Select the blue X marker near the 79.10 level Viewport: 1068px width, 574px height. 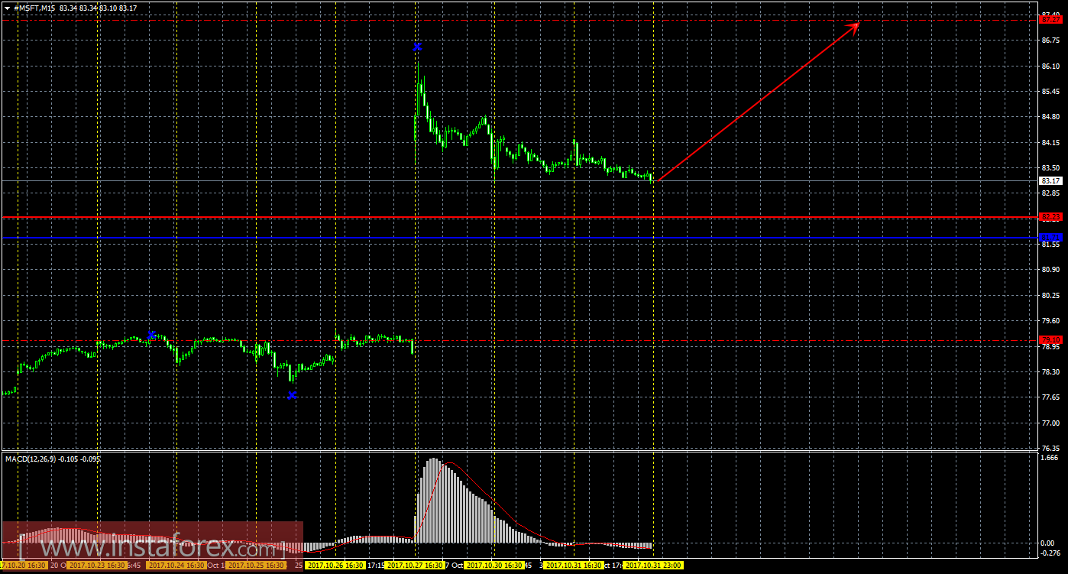tap(152, 335)
